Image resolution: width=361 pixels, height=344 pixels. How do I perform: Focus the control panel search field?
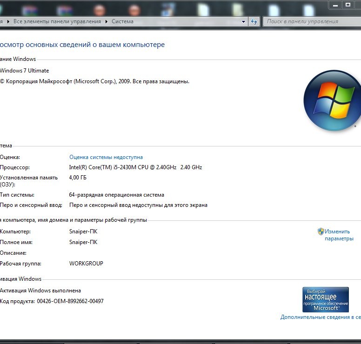(x=312, y=21)
